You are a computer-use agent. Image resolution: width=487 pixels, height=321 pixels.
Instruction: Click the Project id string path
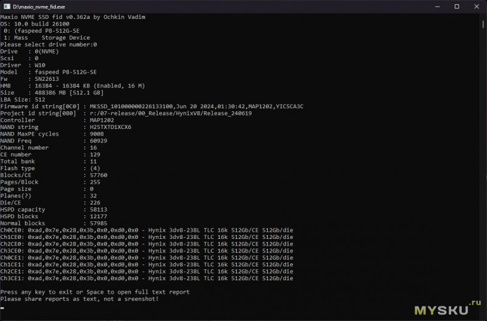click(170, 113)
